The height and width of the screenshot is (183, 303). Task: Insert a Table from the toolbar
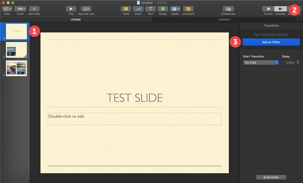[x=126, y=9]
